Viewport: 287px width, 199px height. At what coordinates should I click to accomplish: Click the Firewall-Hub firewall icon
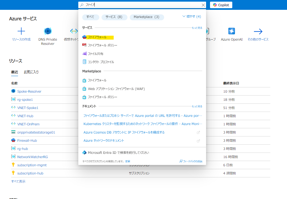pyautogui.click(x=13, y=140)
